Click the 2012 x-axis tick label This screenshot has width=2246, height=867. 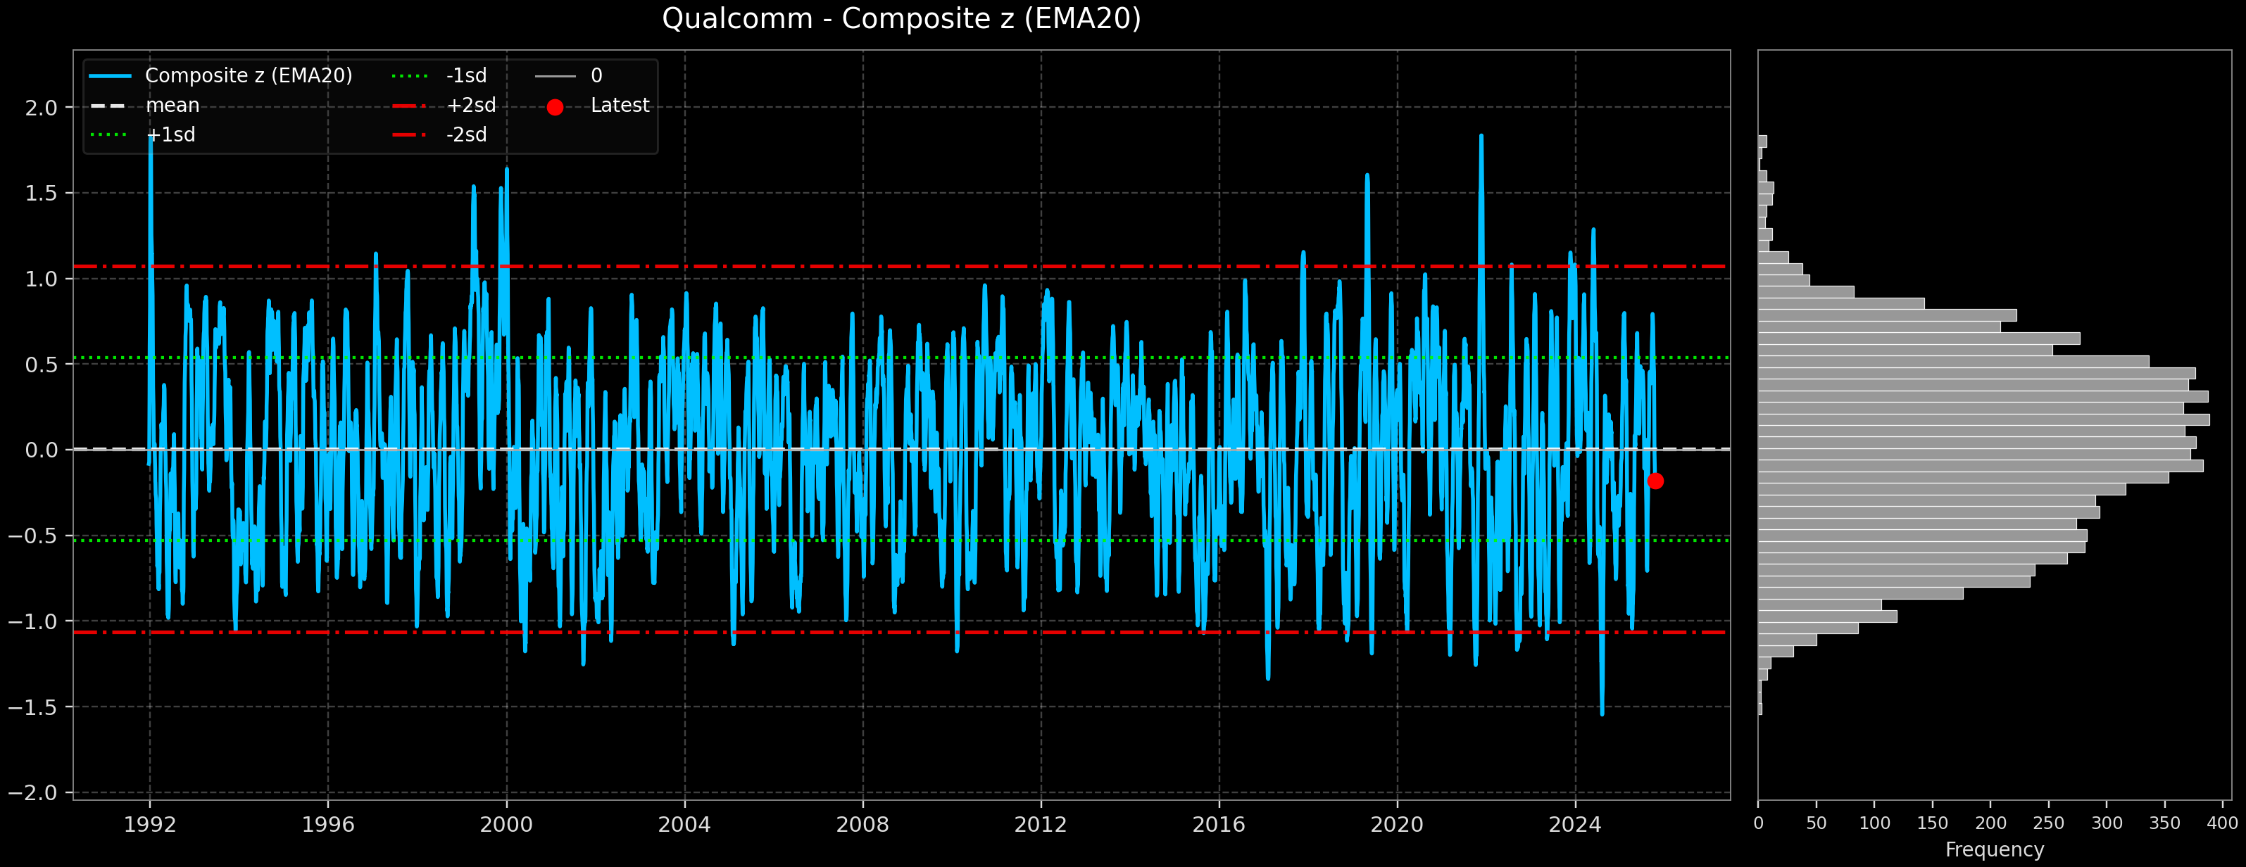click(x=1040, y=824)
